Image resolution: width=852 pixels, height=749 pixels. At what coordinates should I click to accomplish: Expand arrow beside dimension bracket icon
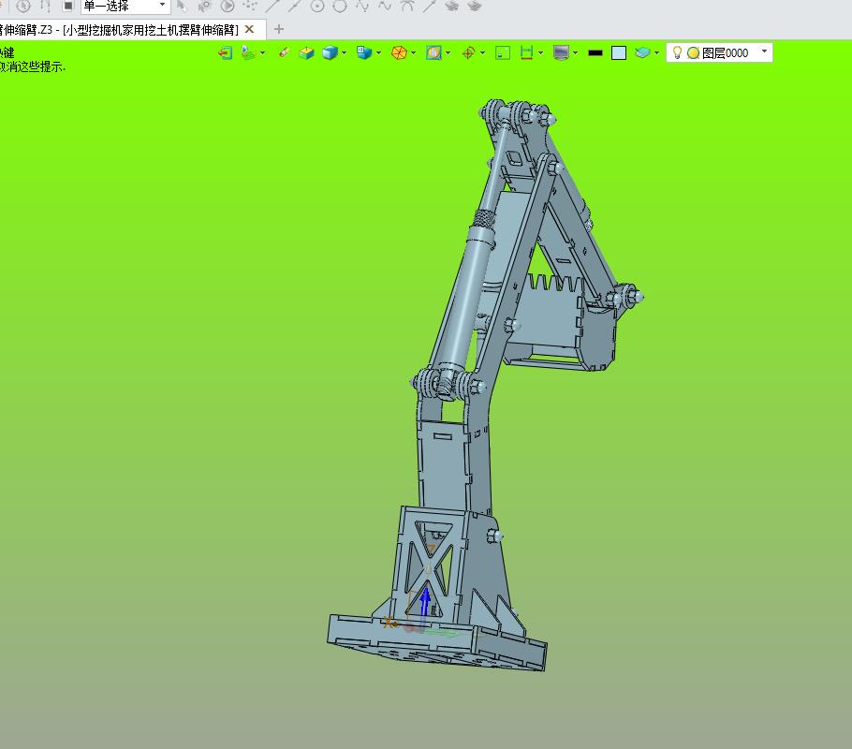click(x=540, y=53)
